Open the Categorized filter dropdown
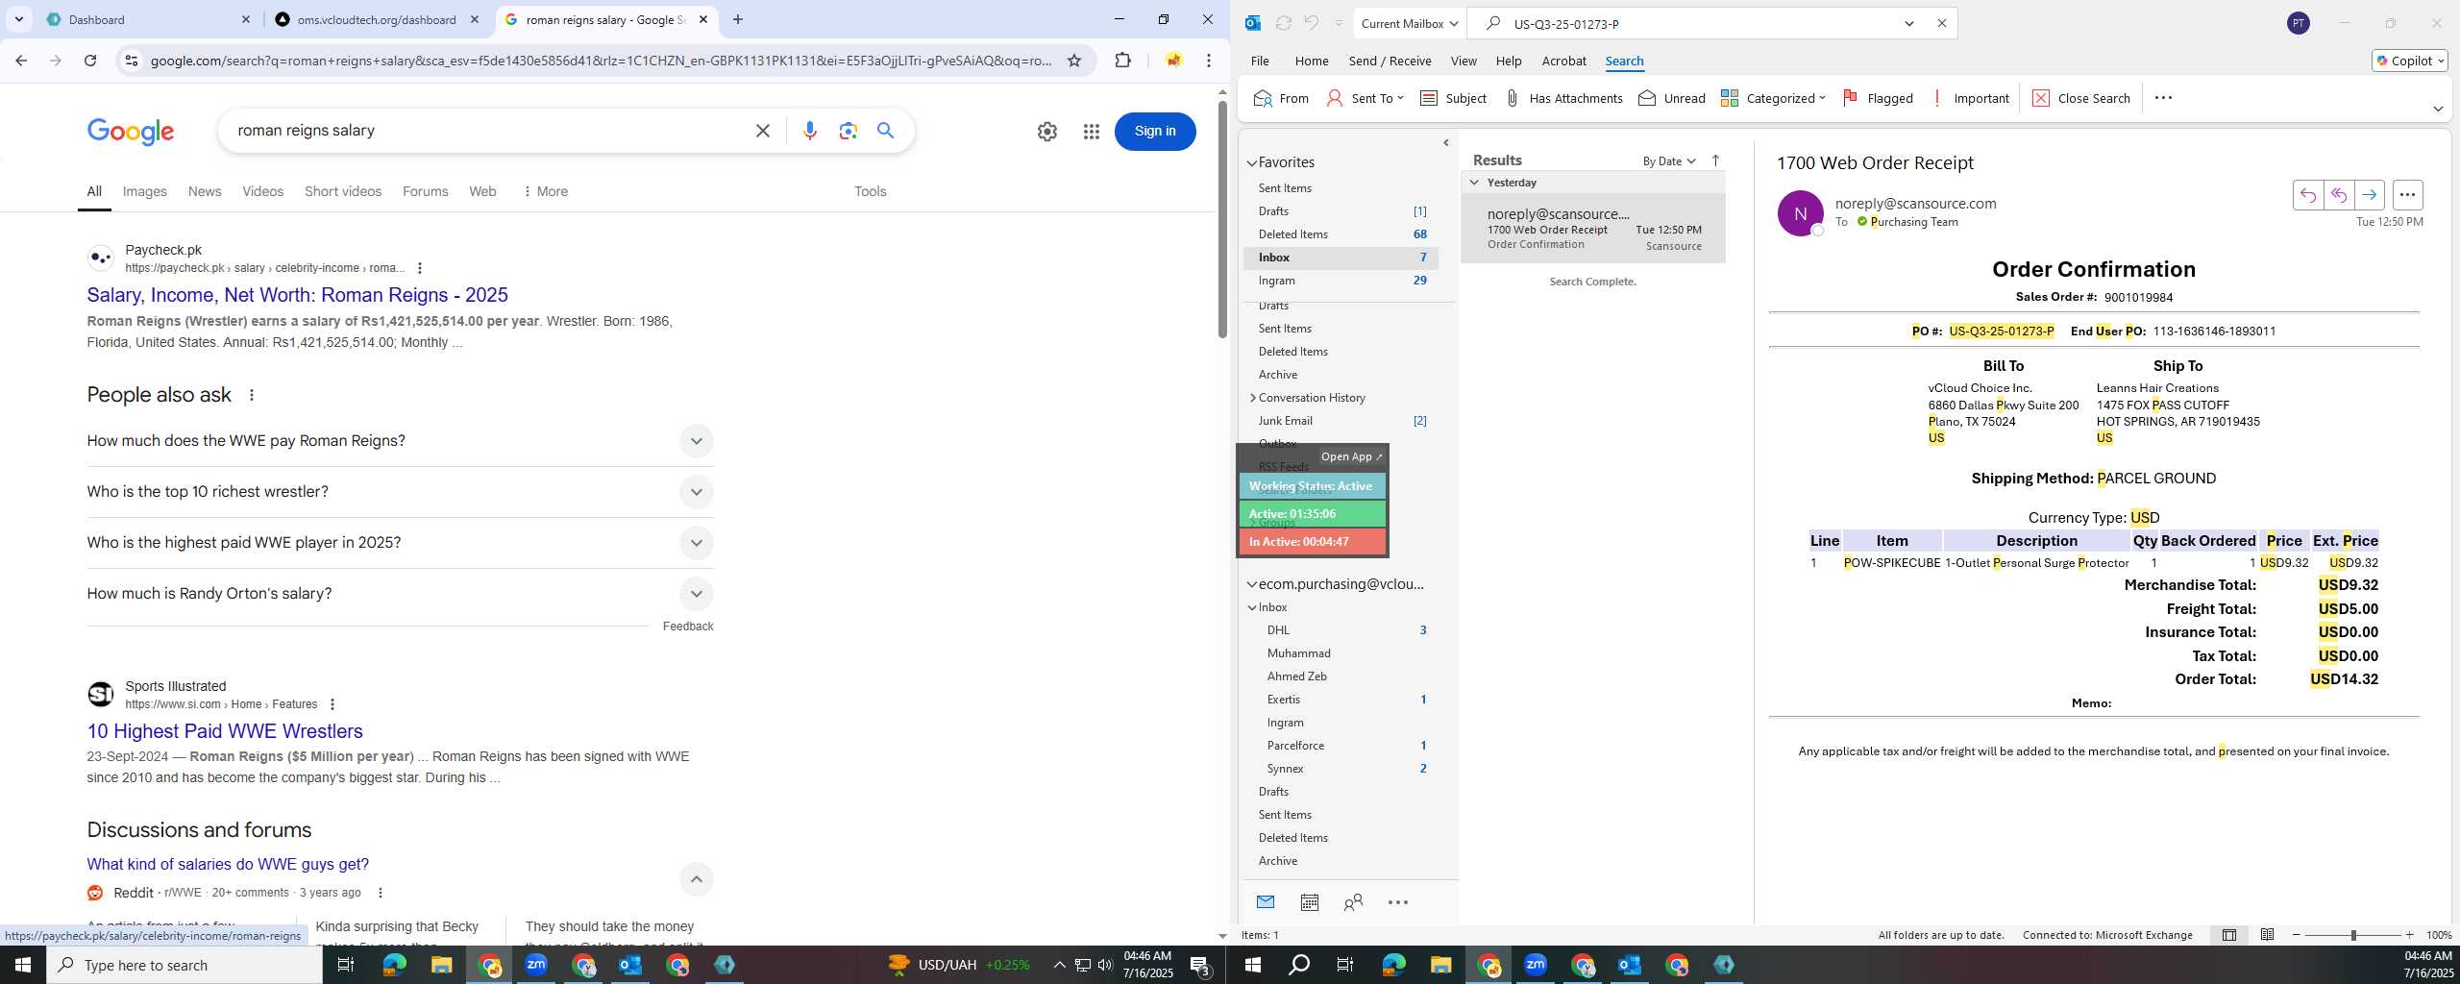This screenshot has height=984, width=2460. [x=1773, y=98]
